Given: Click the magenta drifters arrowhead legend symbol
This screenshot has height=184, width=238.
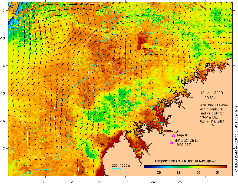Looking at the screenshot, I should [x=172, y=143].
